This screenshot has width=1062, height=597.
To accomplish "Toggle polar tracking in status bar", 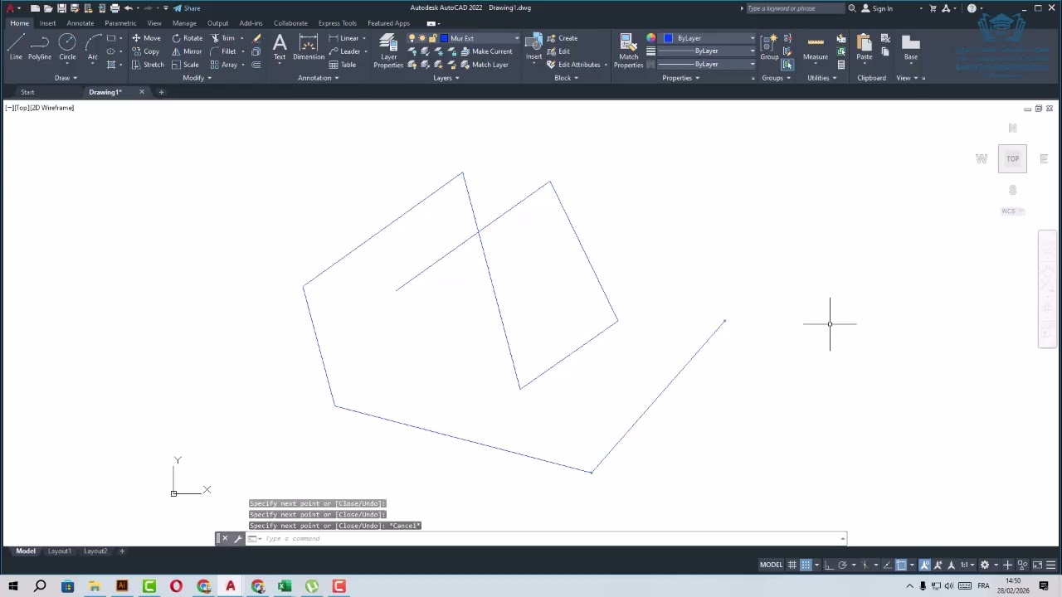I will coord(842,565).
